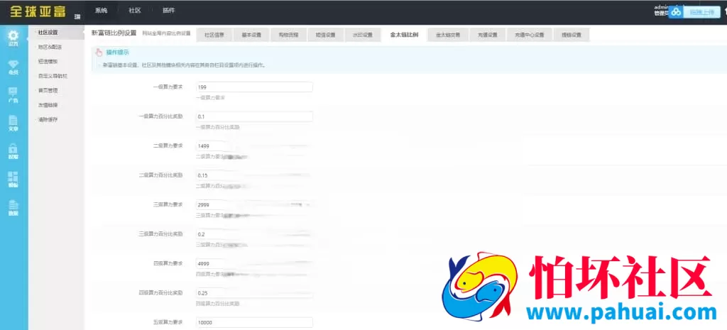
Task: Focus the 二级算力百分比奖励 field with 0.15
Action: (x=254, y=175)
